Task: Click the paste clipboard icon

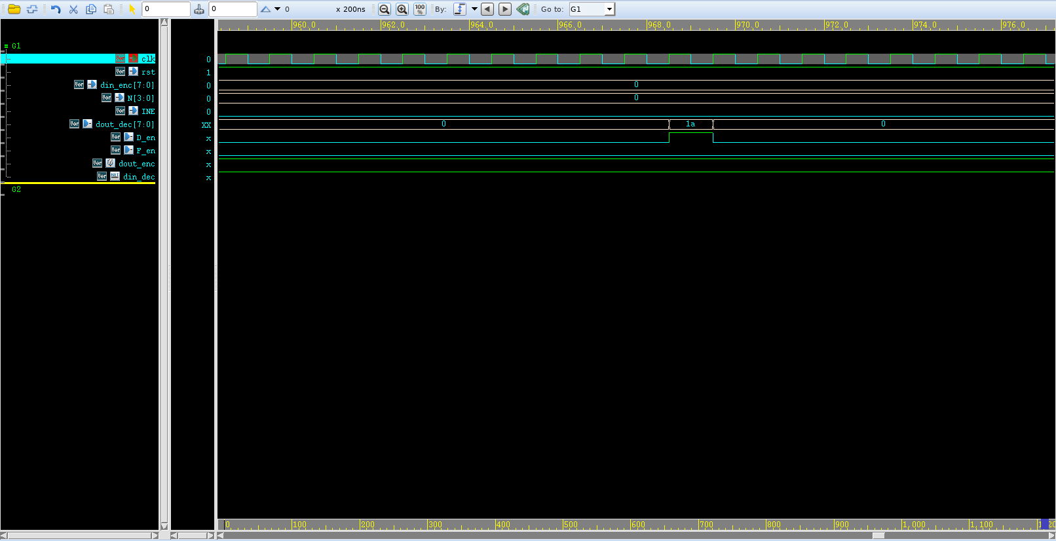Action: [109, 9]
